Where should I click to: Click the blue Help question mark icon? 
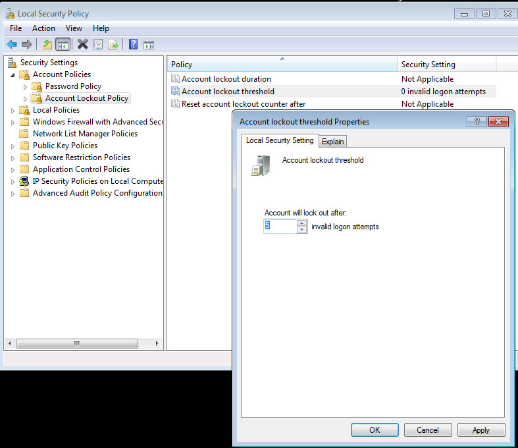pos(133,44)
